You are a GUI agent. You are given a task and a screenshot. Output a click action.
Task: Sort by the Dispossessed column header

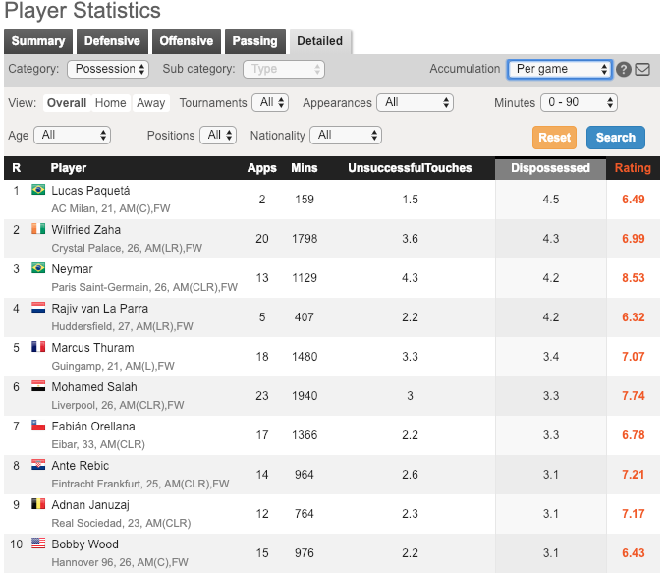pyautogui.click(x=550, y=168)
